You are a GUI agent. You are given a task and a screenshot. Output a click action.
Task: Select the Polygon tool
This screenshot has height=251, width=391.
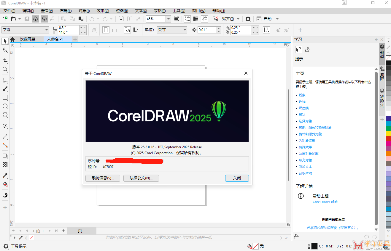[x=5, y=115]
